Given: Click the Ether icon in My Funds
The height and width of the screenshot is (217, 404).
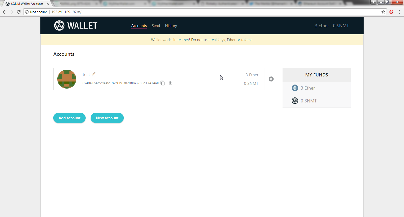Looking at the screenshot, I should tap(295, 88).
